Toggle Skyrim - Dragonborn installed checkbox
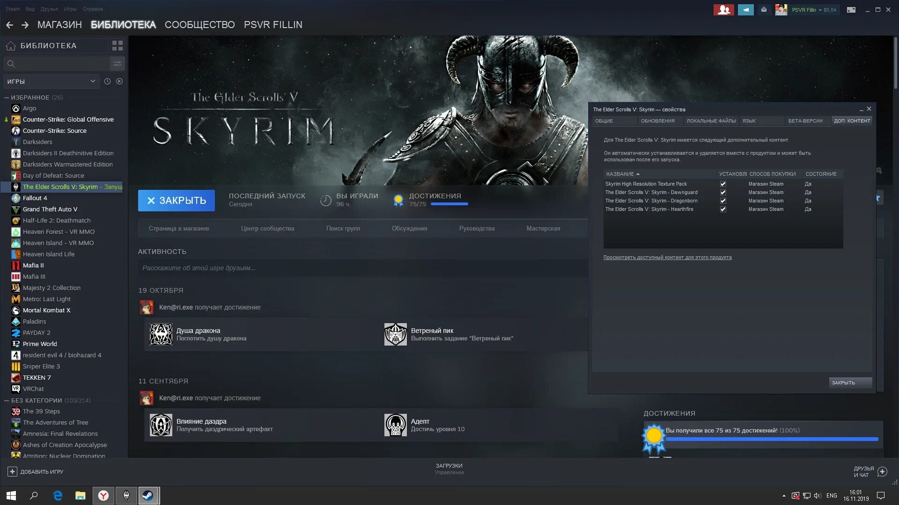 coord(723,201)
